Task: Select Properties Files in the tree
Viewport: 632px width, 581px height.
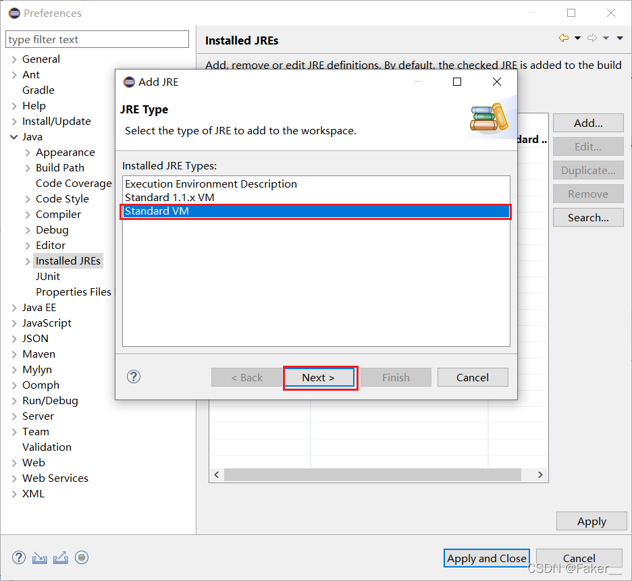Action: point(74,292)
